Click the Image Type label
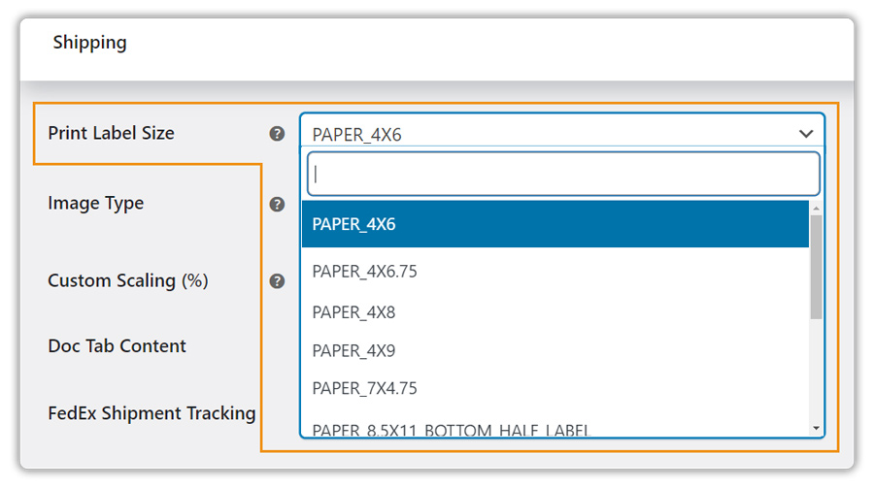 pos(96,204)
